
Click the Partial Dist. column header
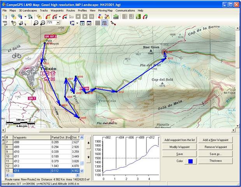[61, 137]
